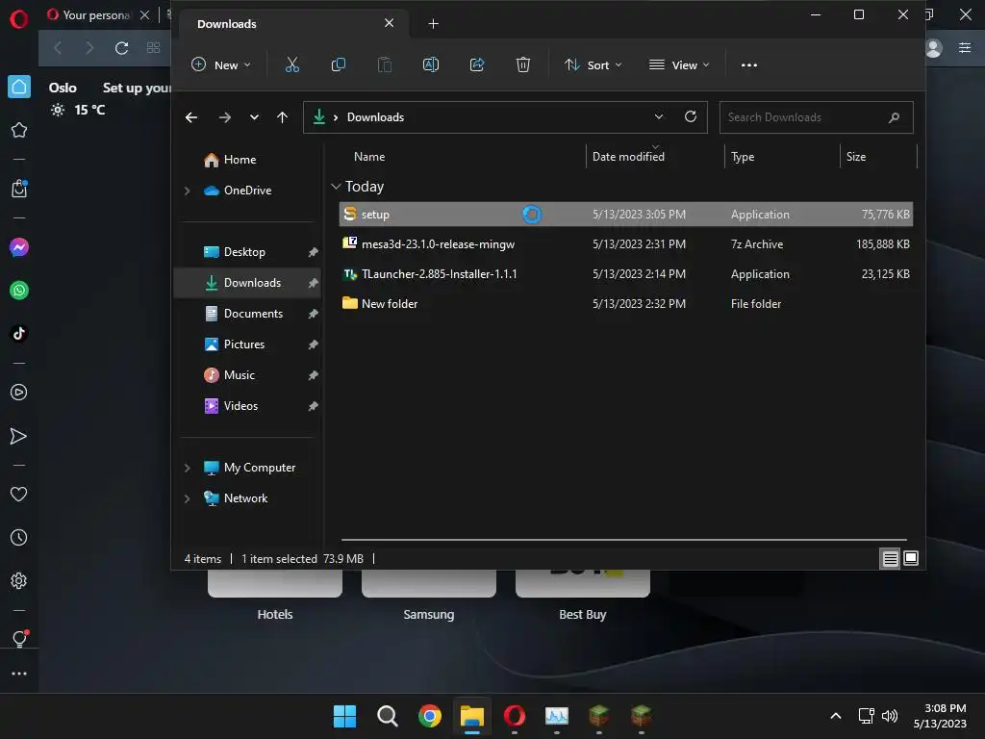The width and height of the screenshot is (985, 739).
Task: Switch to details view layout icon
Action: pyautogui.click(x=890, y=558)
